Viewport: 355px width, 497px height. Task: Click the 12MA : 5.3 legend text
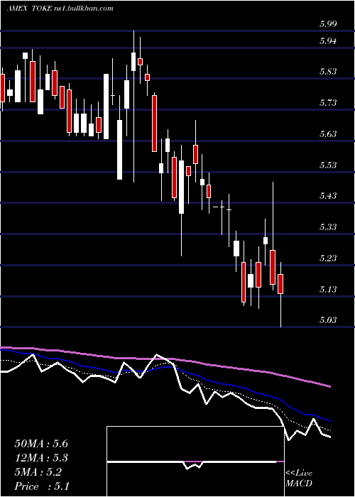click(x=41, y=458)
